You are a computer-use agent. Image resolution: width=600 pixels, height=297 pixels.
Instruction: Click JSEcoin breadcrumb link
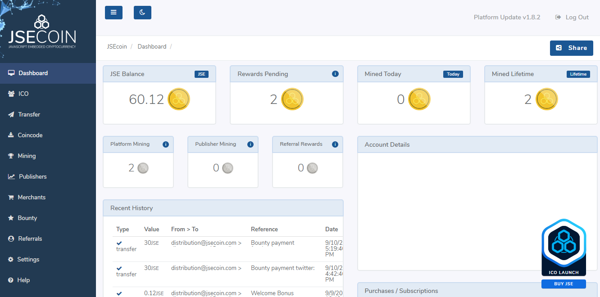point(117,46)
